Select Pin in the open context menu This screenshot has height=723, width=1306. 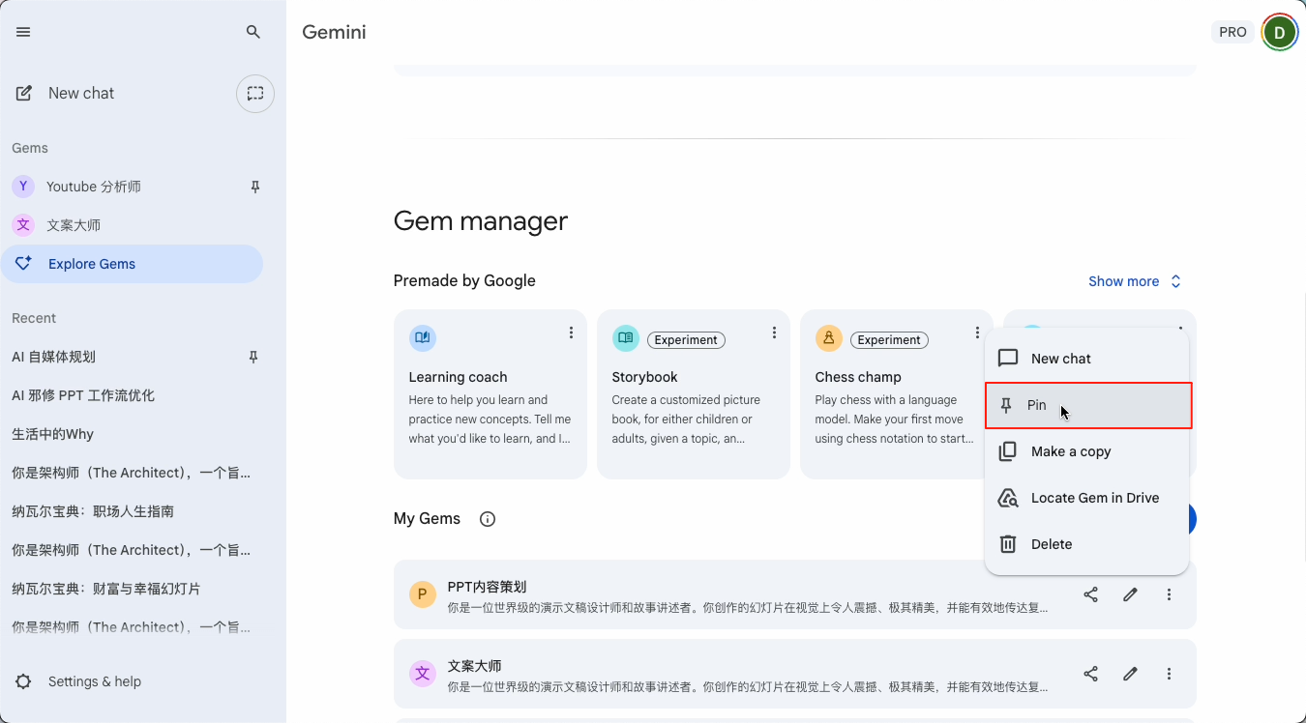click(x=1036, y=405)
